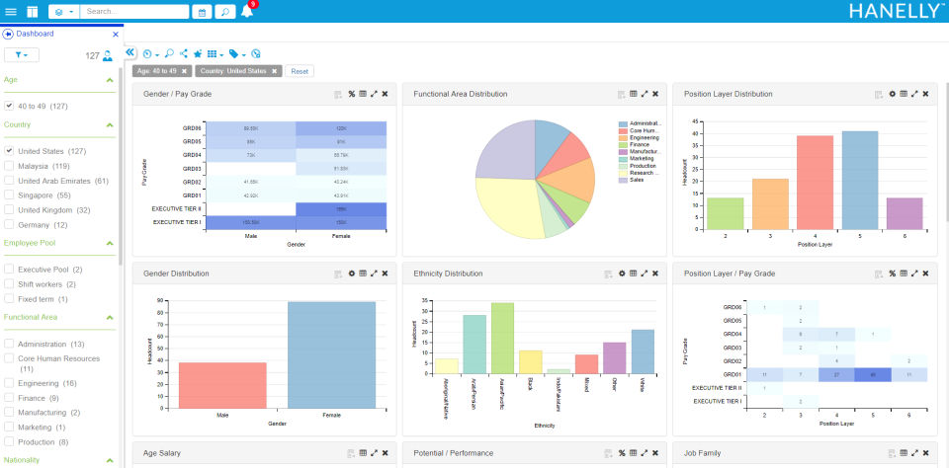Check the Finance functional area filter

click(x=9, y=398)
